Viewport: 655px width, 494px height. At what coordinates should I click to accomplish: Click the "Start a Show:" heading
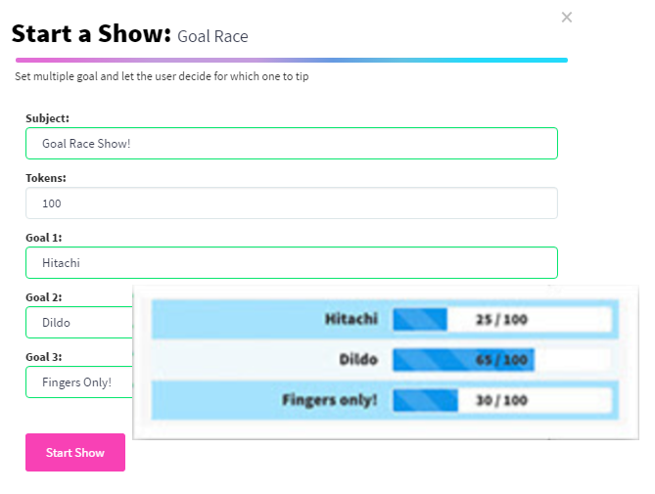(x=91, y=34)
